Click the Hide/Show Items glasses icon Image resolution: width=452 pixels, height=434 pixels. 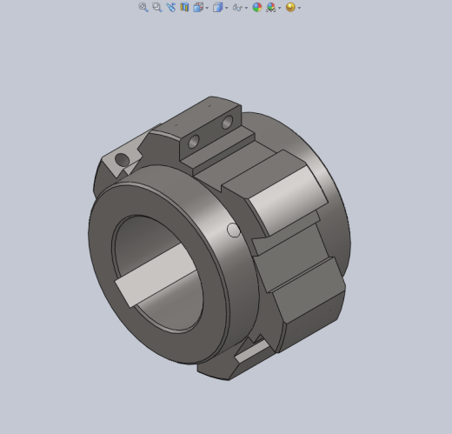(x=237, y=8)
